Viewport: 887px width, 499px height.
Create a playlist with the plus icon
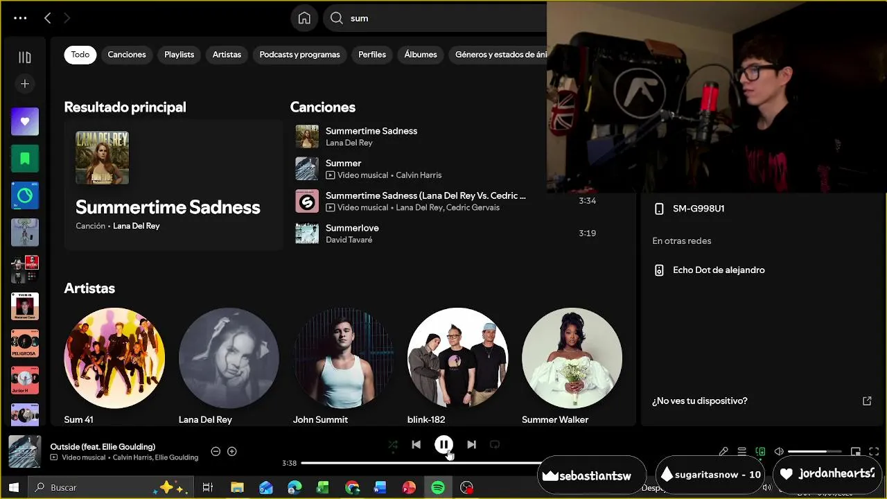25,84
